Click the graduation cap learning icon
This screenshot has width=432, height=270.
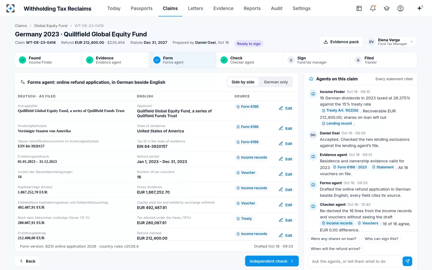[x=387, y=8]
